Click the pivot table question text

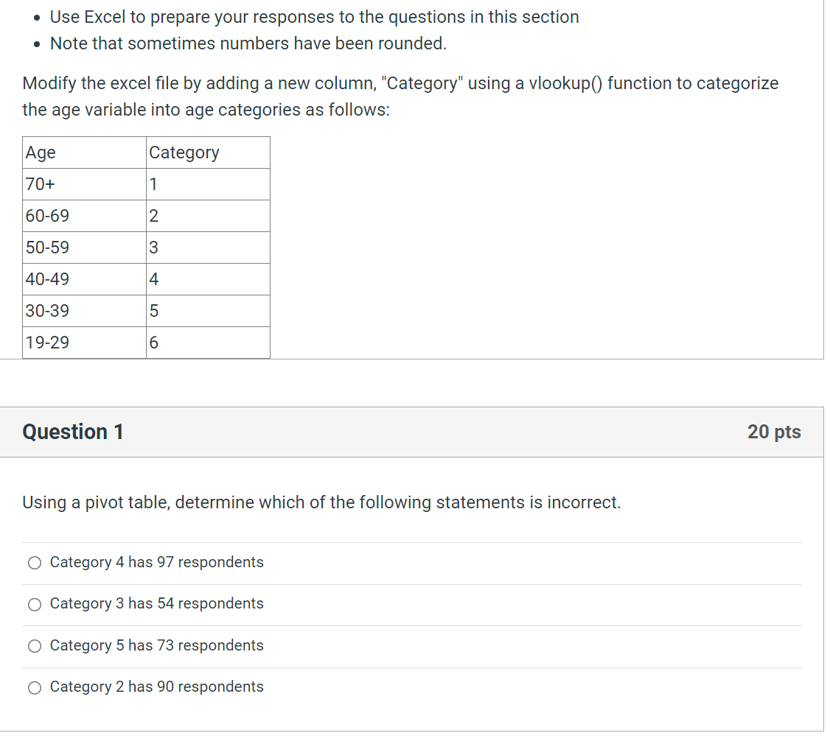coord(321,502)
